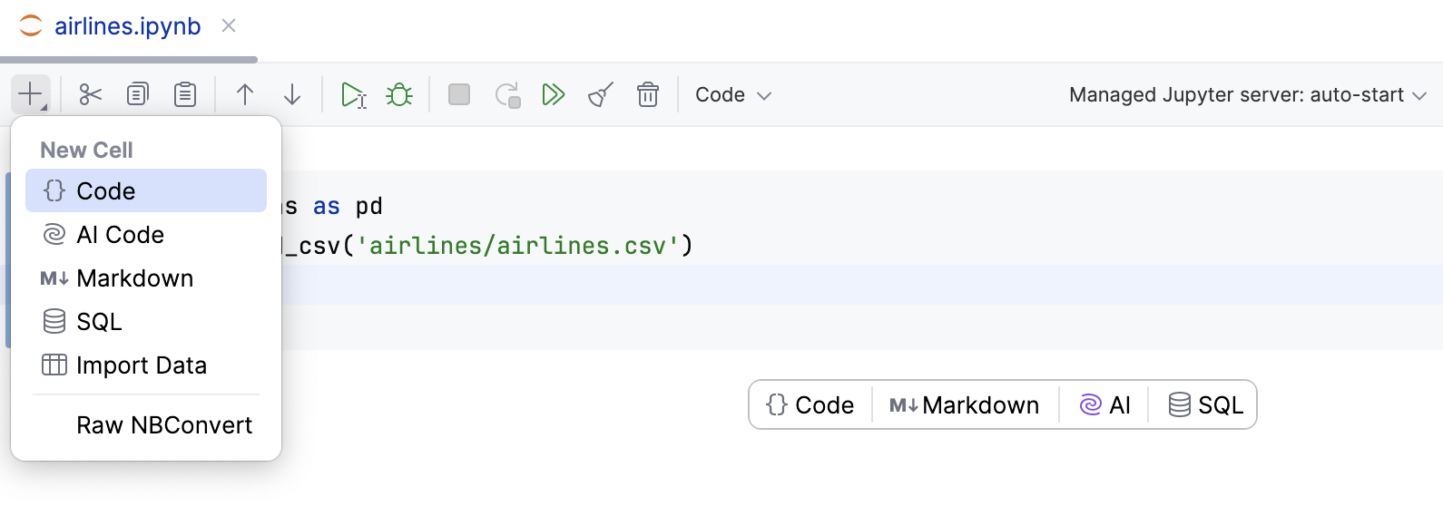Select Import Data menu entry
1443x506 pixels.
[x=141, y=365]
